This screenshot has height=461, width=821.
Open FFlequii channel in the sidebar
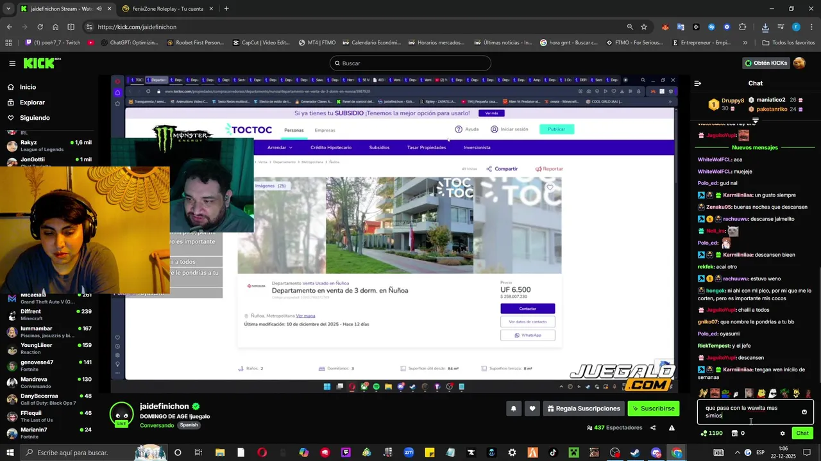(48, 416)
